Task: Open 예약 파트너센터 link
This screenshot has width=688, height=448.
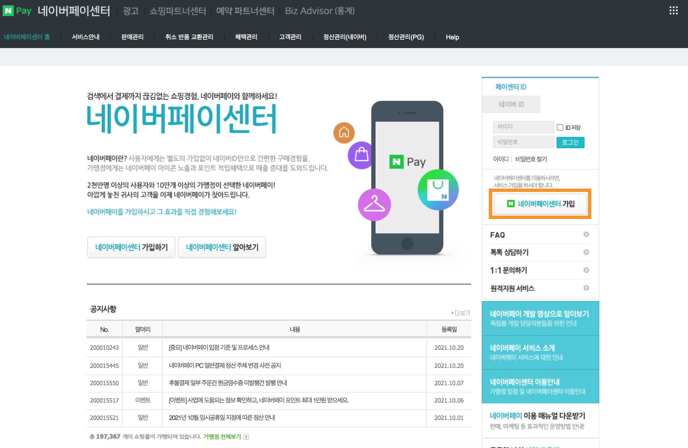Action: (245, 11)
